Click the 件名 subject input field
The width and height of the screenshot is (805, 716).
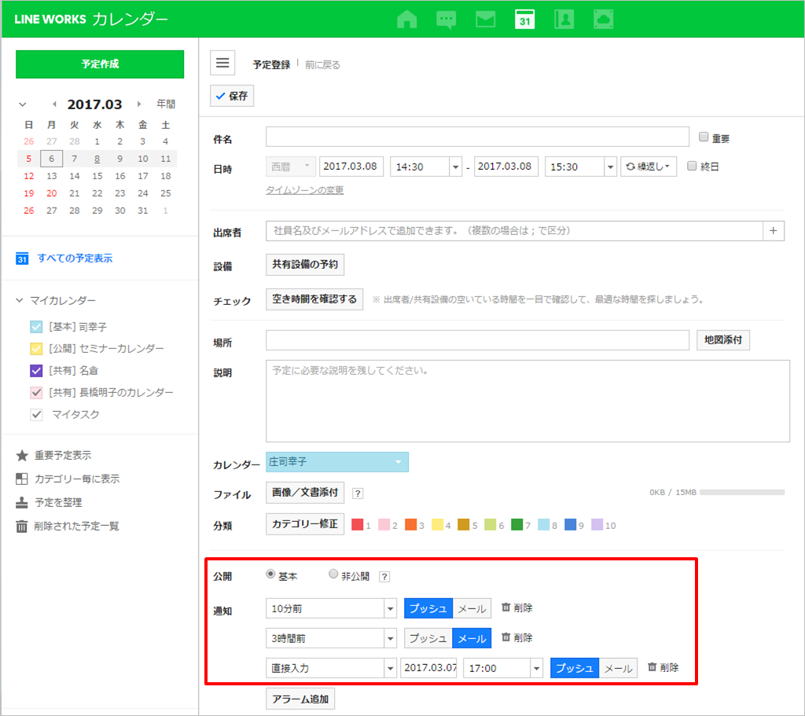(477, 137)
